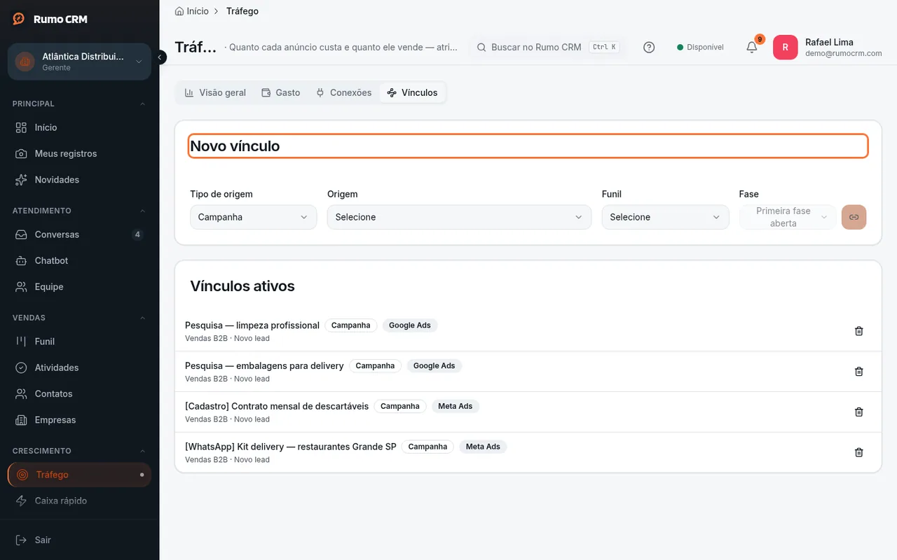The width and height of the screenshot is (897, 560).
Task: Select the Vínculos tab
Action: click(x=412, y=92)
